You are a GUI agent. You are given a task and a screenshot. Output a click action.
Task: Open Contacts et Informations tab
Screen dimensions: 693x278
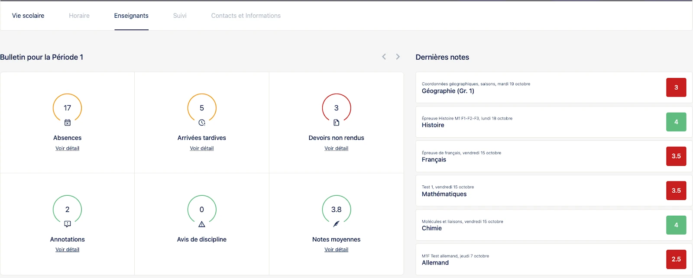(x=246, y=16)
